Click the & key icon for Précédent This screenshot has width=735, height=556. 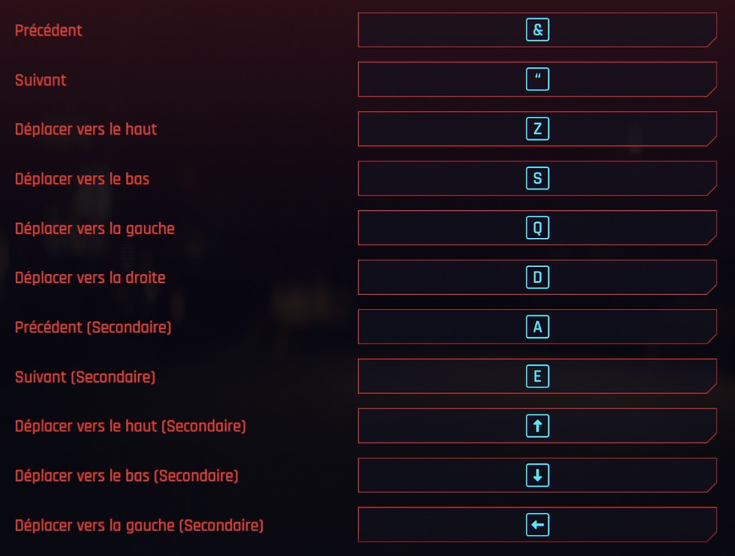pos(537,30)
